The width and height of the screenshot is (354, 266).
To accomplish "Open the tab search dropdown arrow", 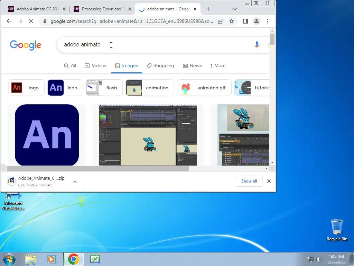I will (235, 9).
